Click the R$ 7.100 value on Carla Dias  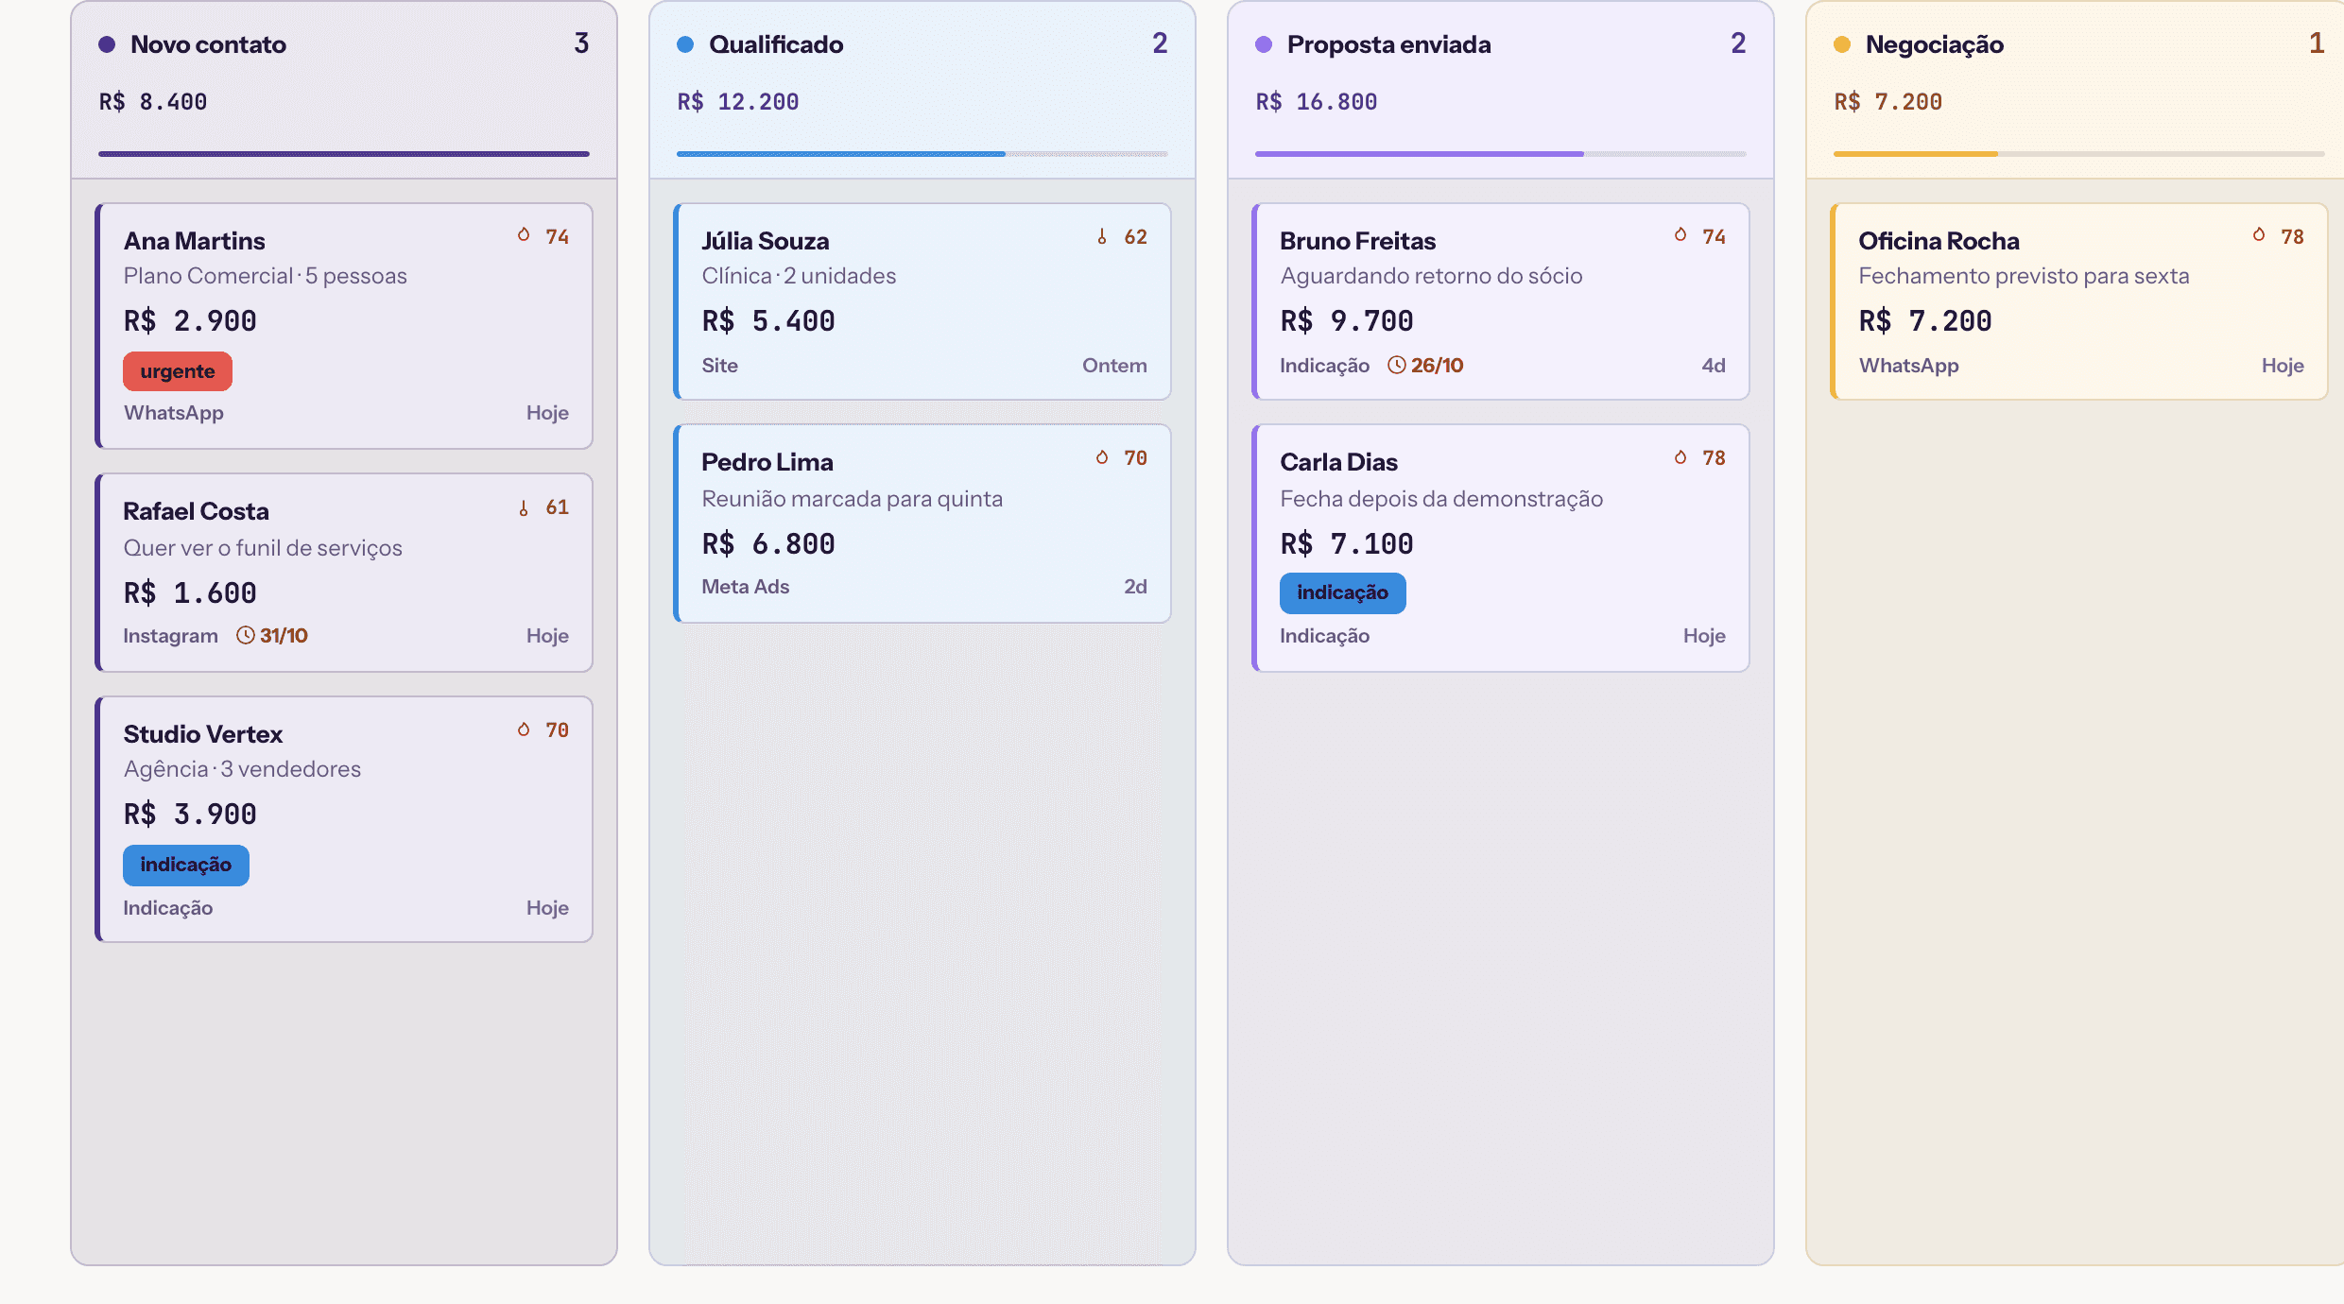(x=1347, y=544)
